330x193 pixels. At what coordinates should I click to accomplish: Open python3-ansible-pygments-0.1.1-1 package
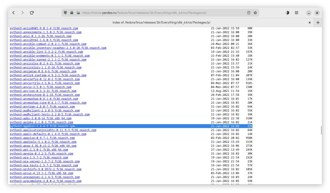click(x=50, y=56)
